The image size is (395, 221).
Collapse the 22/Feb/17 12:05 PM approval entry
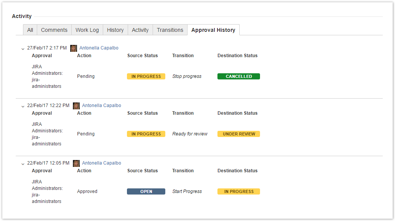(x=23, y=164)
